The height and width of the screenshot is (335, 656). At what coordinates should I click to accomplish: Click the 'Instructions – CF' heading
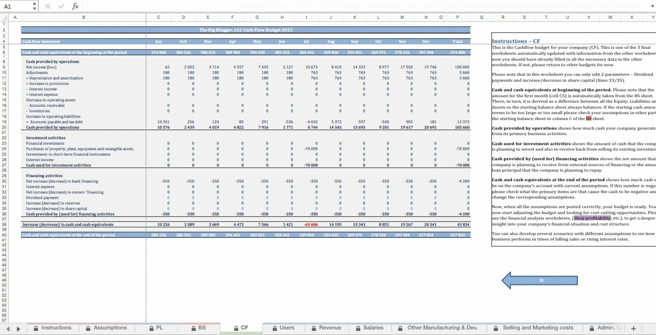click(x=516, y=41)
